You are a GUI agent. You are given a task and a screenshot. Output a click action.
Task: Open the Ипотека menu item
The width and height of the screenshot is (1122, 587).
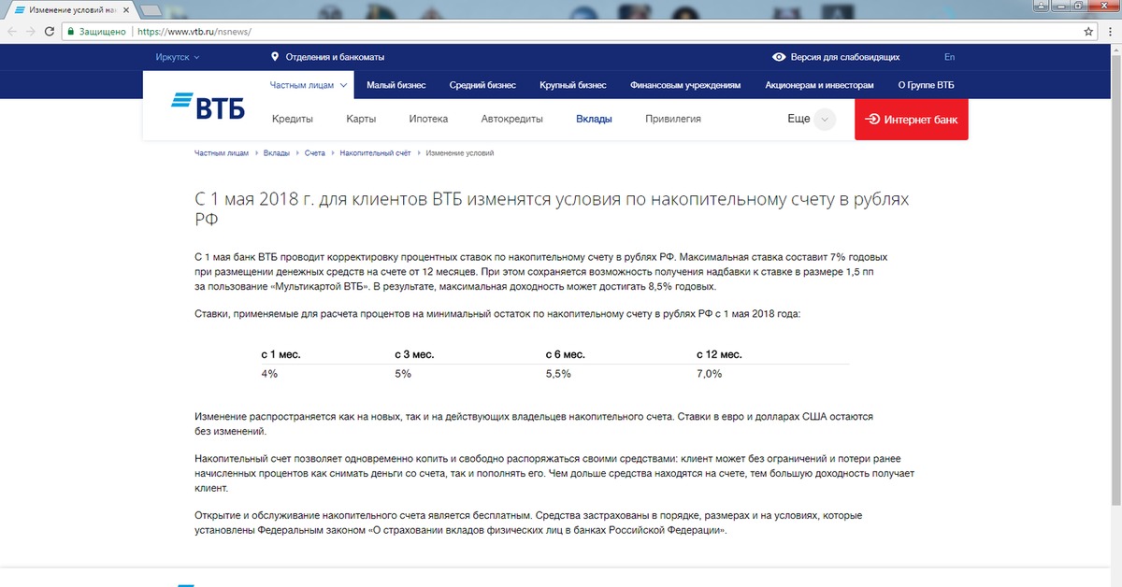pos(428,120)
